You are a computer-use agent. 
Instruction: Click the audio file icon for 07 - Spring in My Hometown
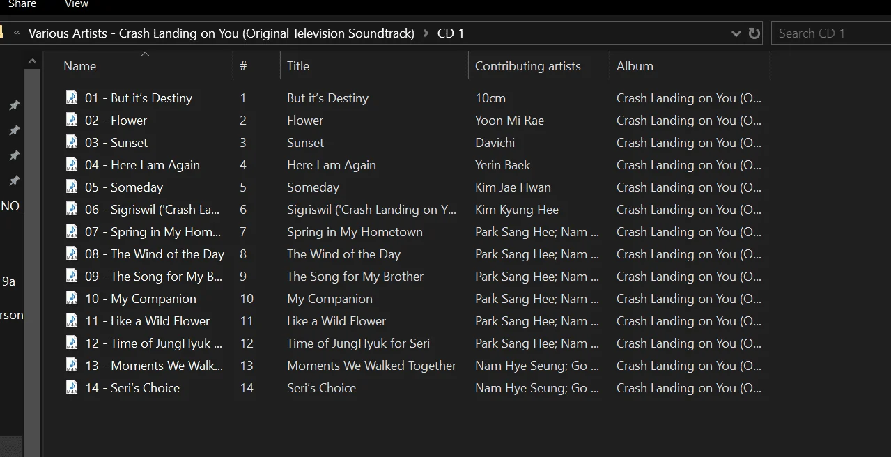click(x=72, y=231)
